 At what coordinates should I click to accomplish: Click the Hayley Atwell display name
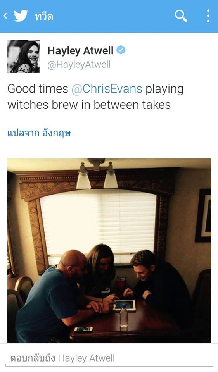81,50
